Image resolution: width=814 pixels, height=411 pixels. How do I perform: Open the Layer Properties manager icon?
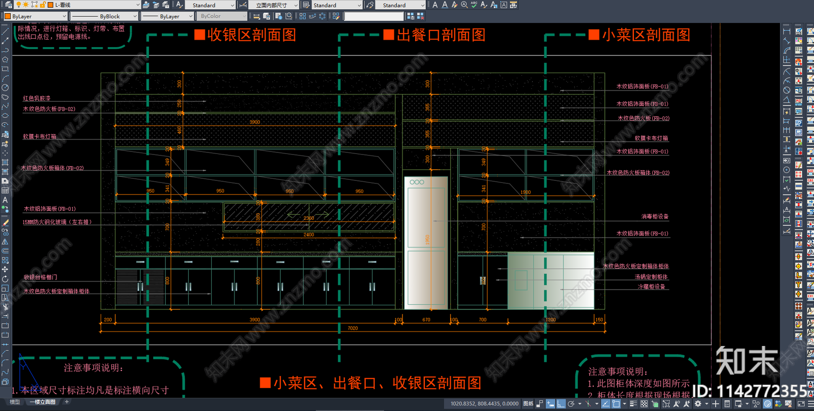point(8,5)
